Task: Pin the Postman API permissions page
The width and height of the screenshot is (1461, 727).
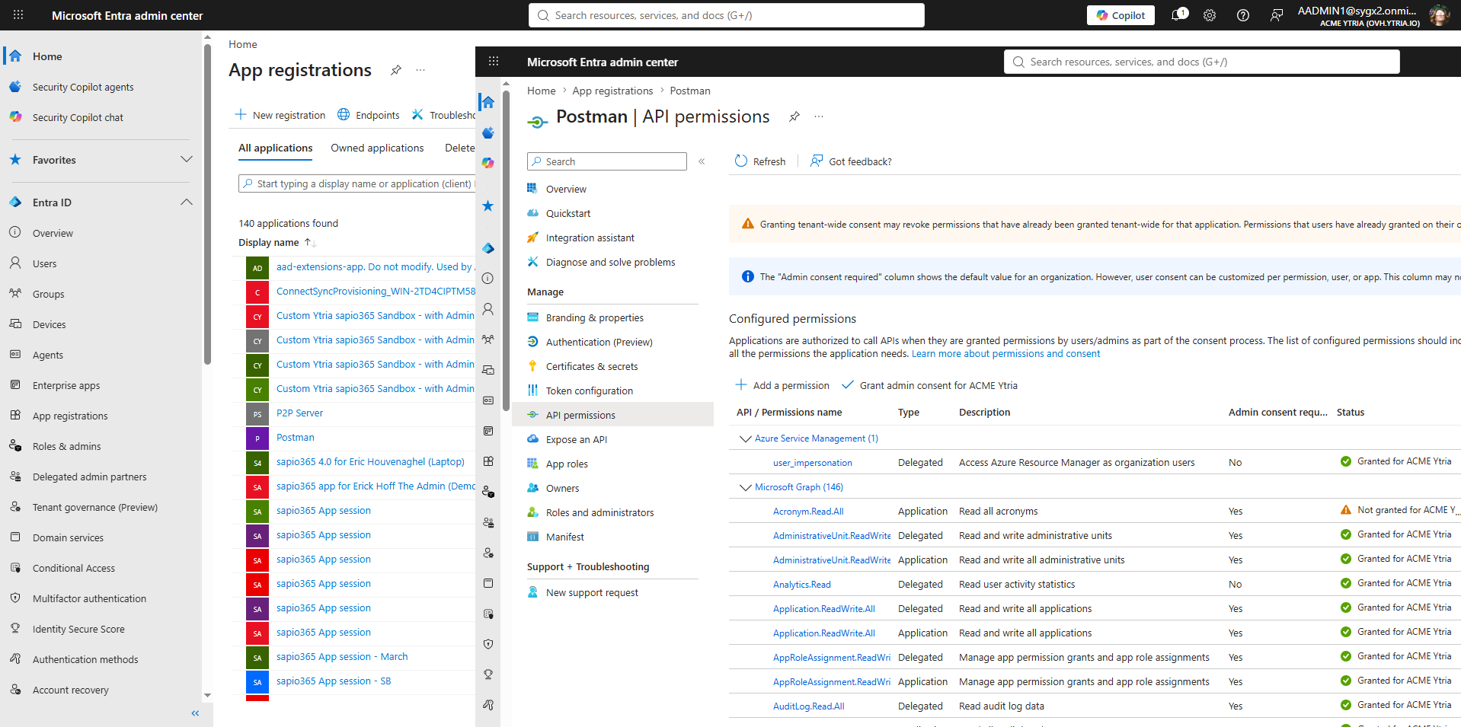Action: coord(794,116)
